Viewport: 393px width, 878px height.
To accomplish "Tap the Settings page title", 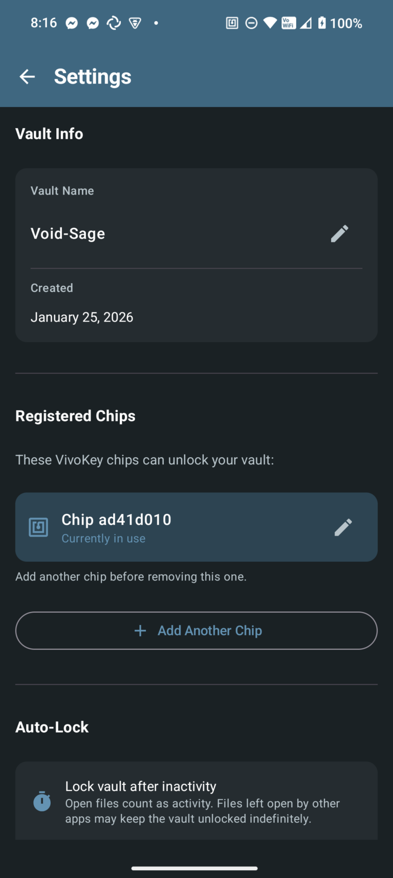I will click(x=93, y=77).
